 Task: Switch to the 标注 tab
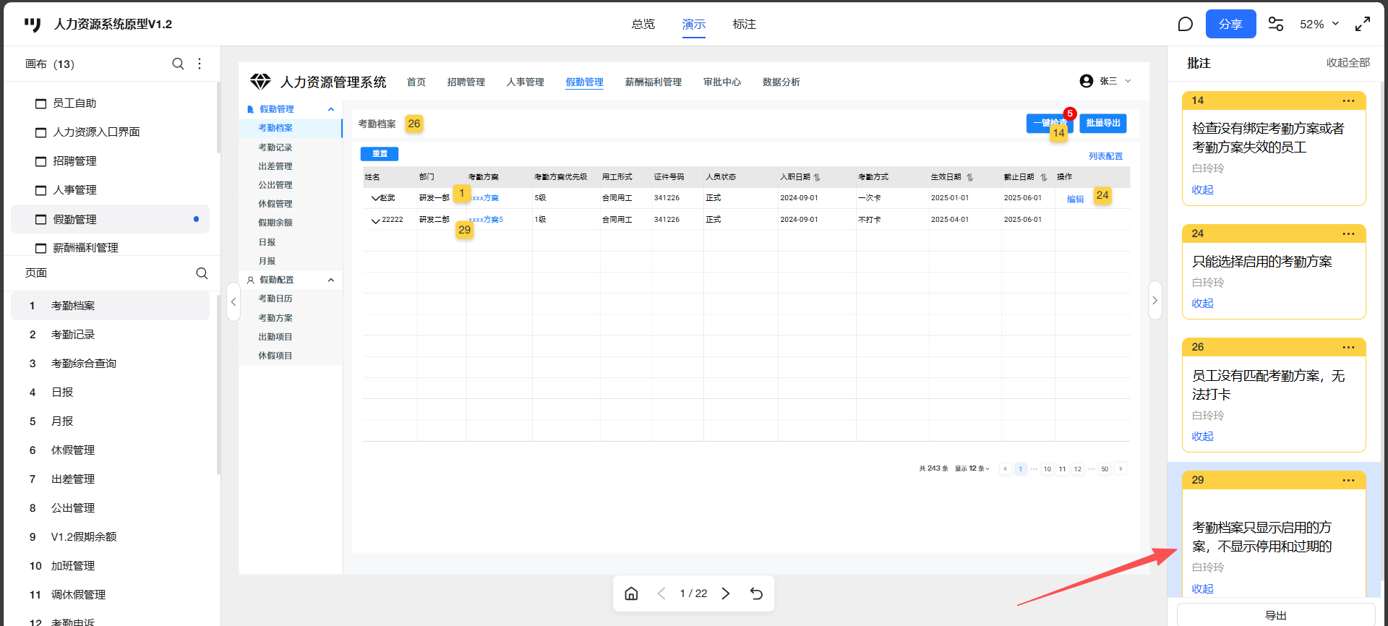pyautogui.click(x=744, y=25)
